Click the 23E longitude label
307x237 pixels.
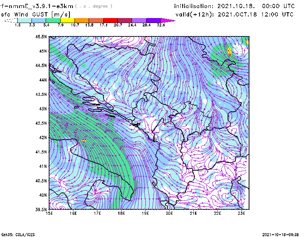pos(241,213)
